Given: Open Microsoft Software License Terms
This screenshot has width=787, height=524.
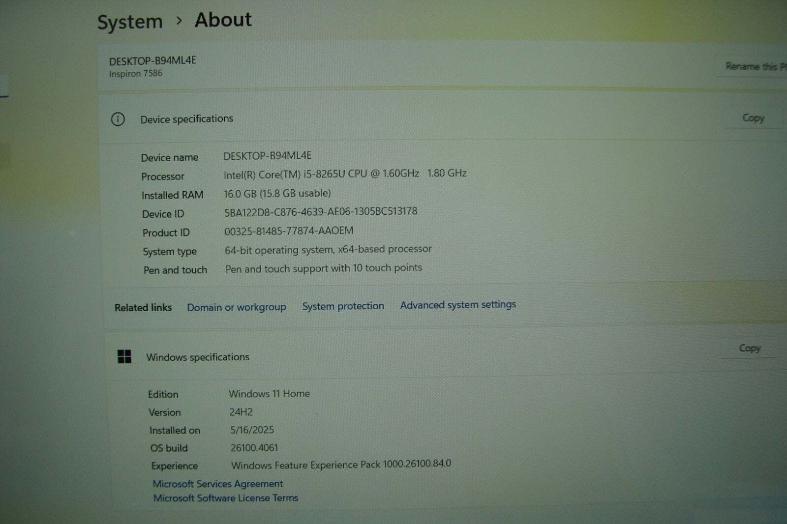Looking at the screenshot, I should [225, 498].
